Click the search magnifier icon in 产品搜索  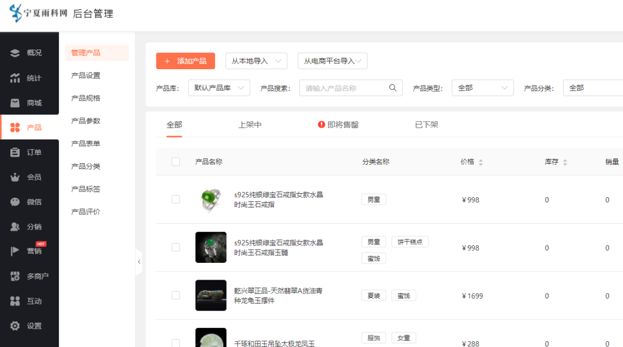pos(393,88)
